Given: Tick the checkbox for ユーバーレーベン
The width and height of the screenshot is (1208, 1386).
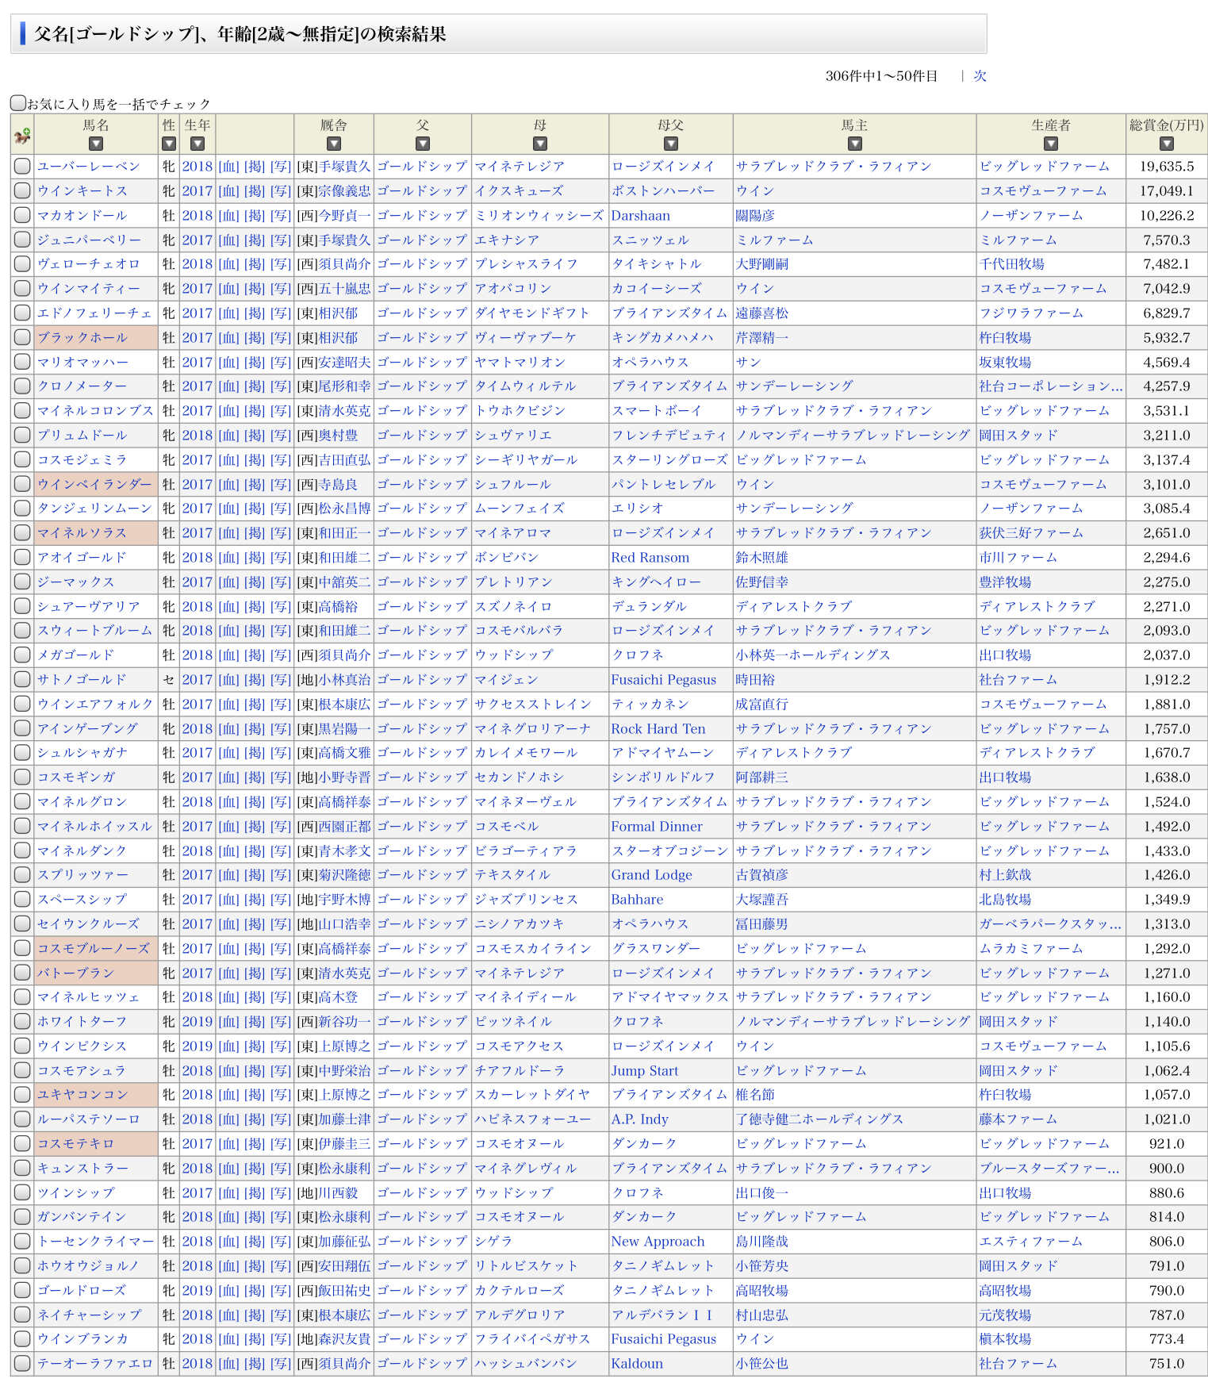Looking at the screenshot, I should click(22, 167).
